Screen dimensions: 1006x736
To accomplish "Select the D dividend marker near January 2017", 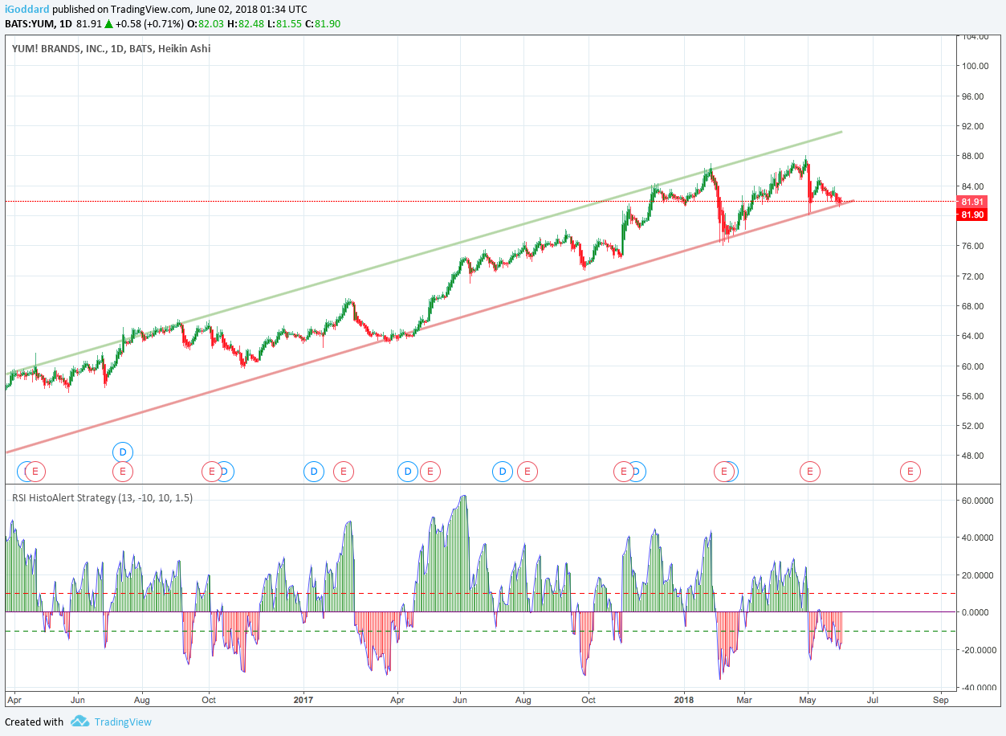I will tap(313, 472).
